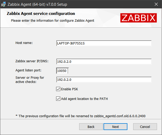
Task: Click the active checks server field
Action: (104, 80)
